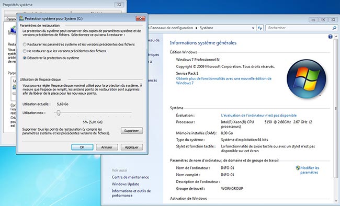
Task: Close the Système control panel window
Action: tap(333, 20)
